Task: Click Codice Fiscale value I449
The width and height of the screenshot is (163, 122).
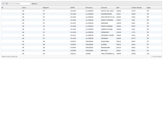Action: coord(133,23)
